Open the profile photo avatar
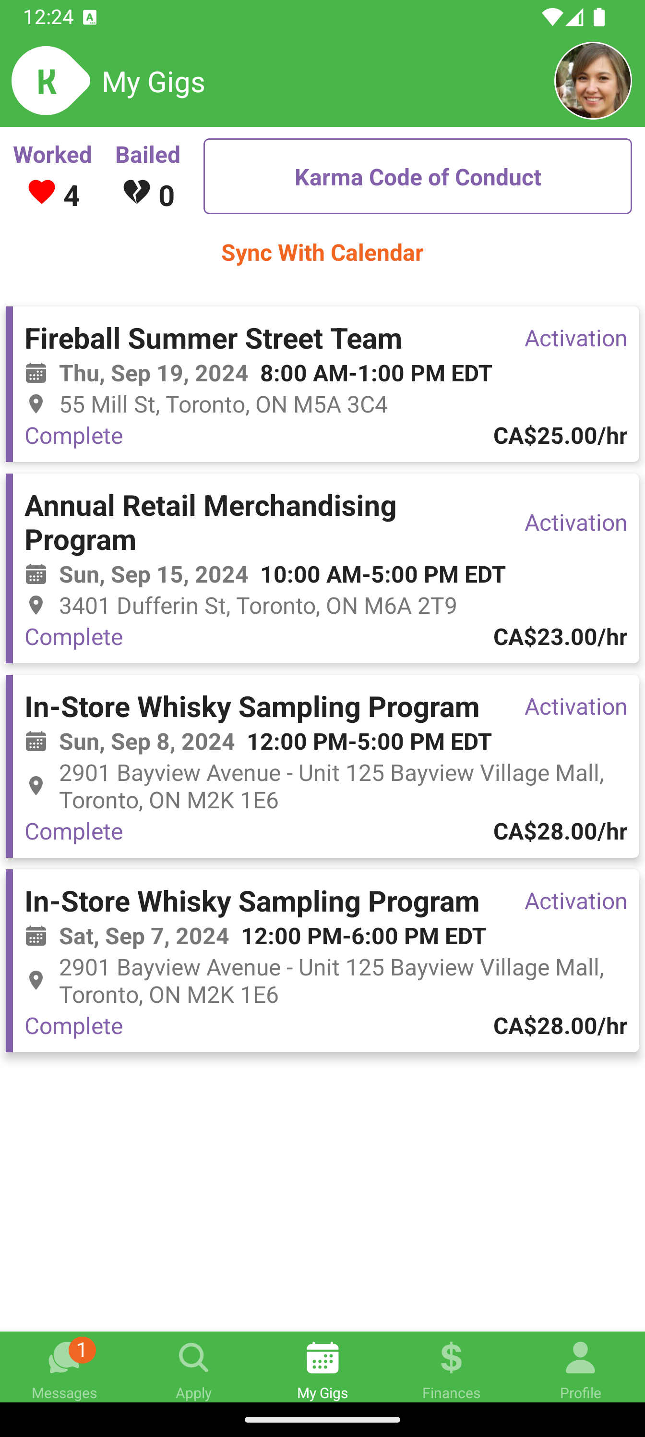The image size is (645, 1437). (x=592, y=81)
